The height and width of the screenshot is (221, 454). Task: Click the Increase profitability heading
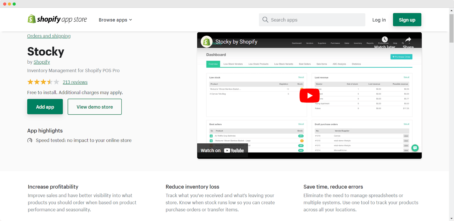[x=53, y=187]
